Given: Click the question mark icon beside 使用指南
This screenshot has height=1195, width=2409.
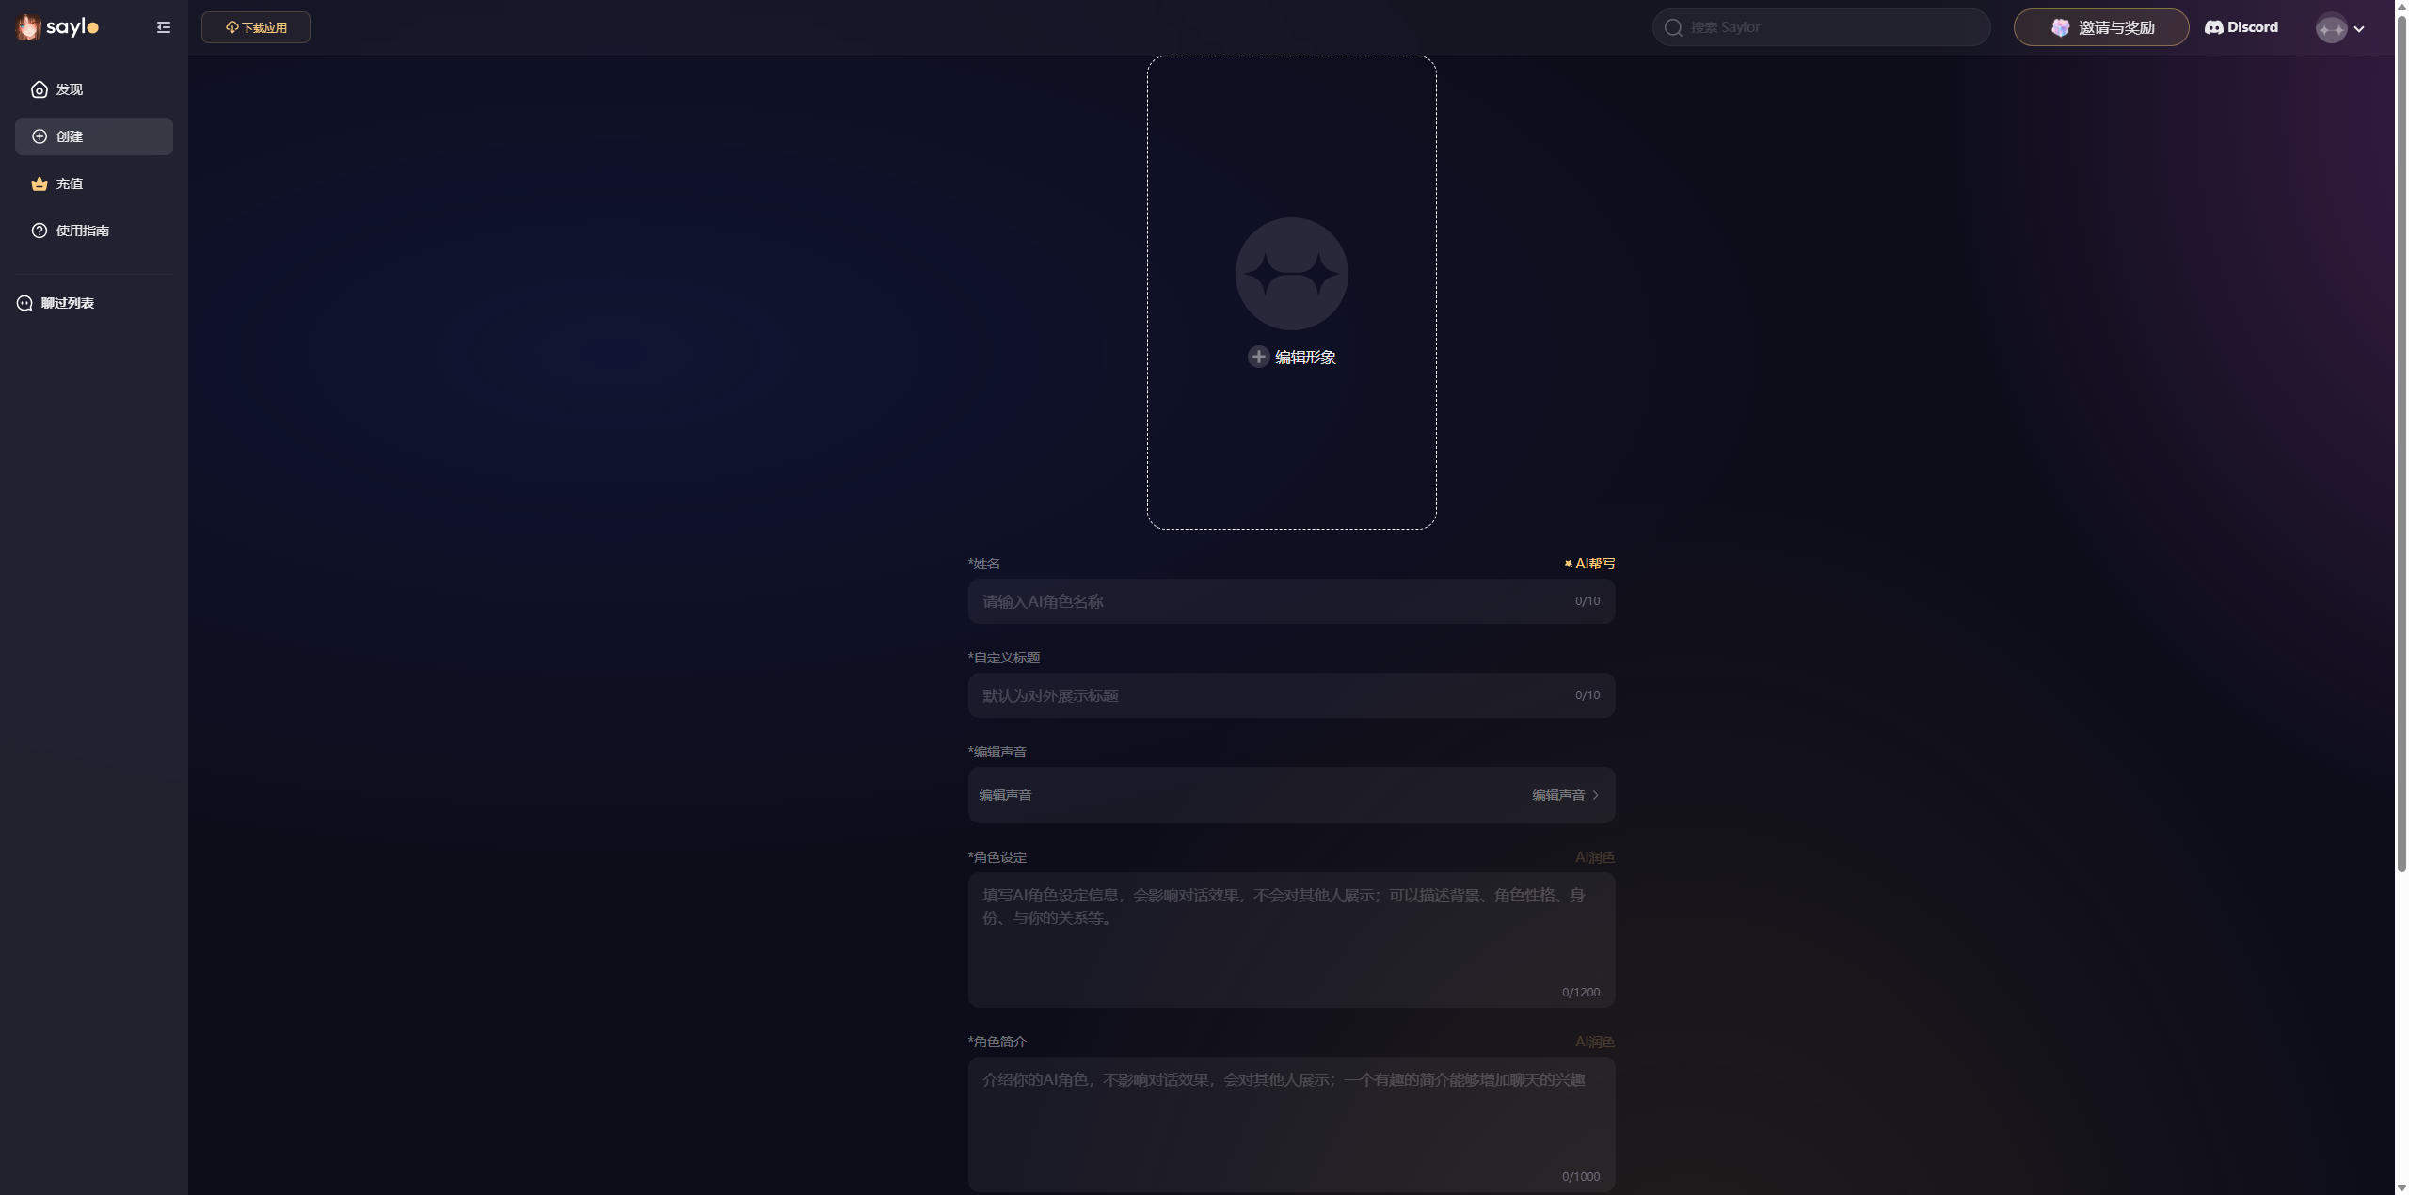Looking at the screenshot, I should (x=40, y=231).
